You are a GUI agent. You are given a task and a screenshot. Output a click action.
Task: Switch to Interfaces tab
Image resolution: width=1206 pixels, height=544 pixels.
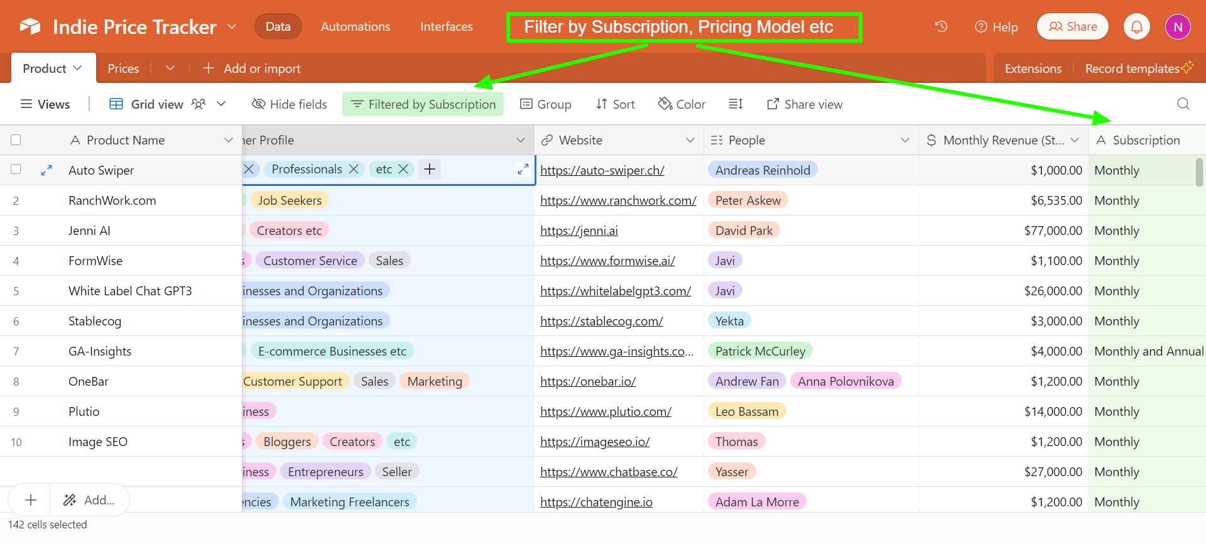[447, 26]
